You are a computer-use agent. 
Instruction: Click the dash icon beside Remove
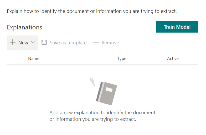coord(96,43)
